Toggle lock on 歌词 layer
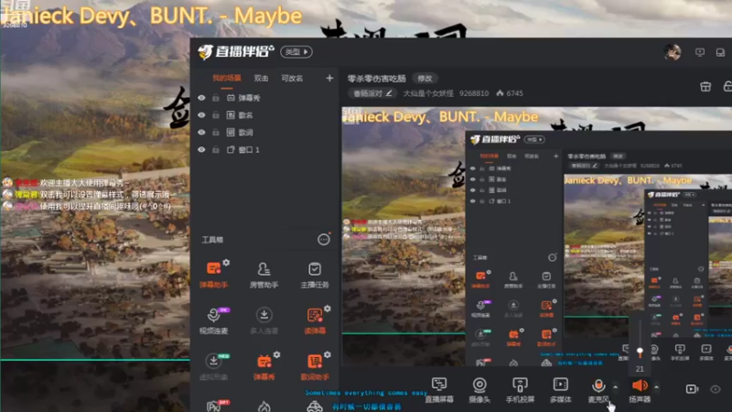The height and width of the screenshot is (412, 732). pyautogui.click(x=216, y=132)
